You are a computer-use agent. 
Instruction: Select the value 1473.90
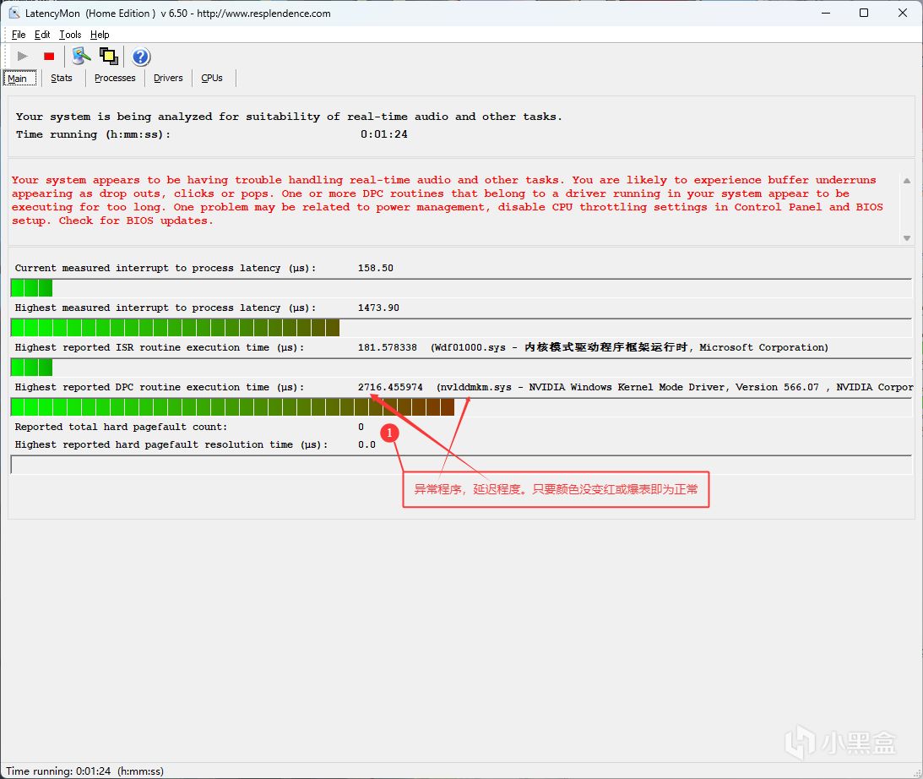(x=378, y=308)
